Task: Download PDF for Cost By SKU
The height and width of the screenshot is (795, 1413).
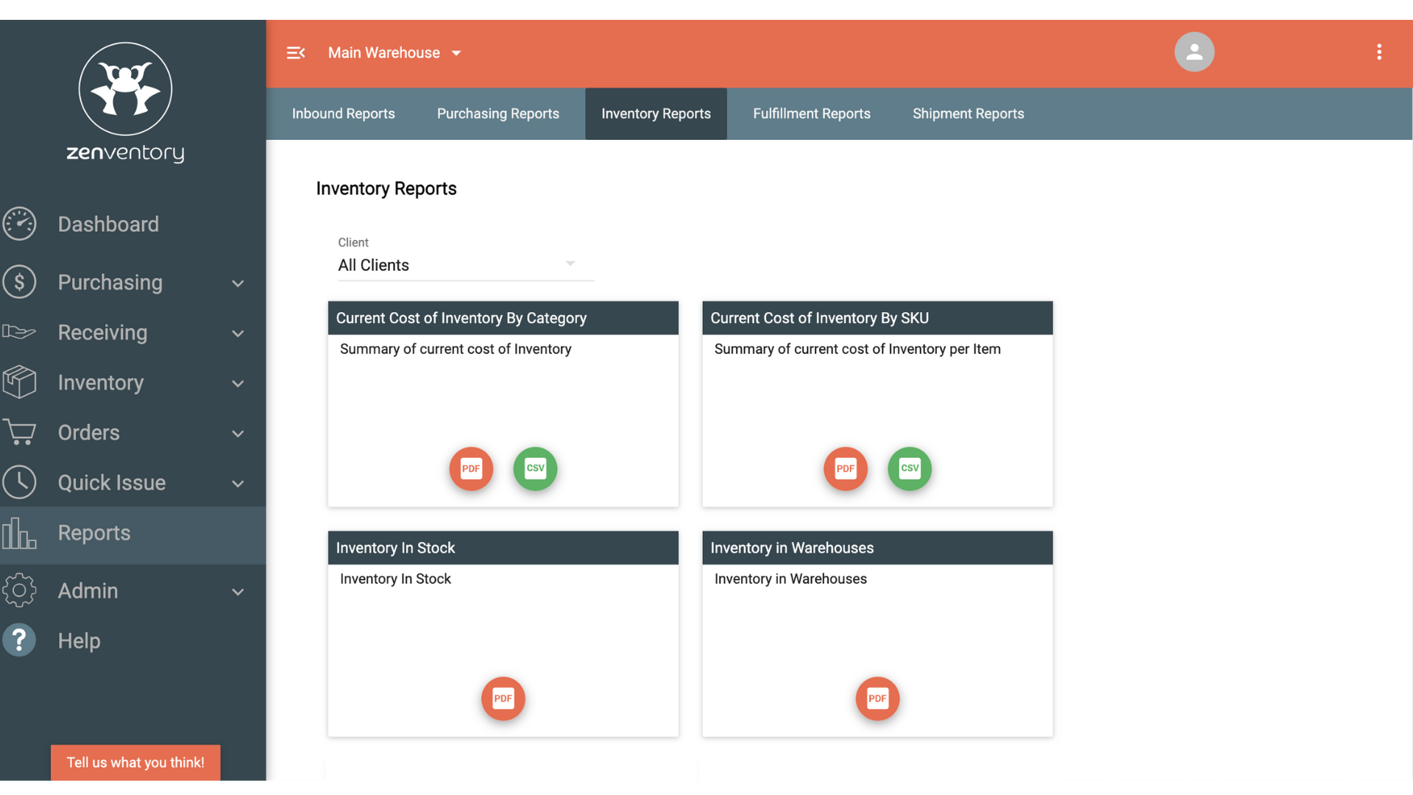Action: 846,468
